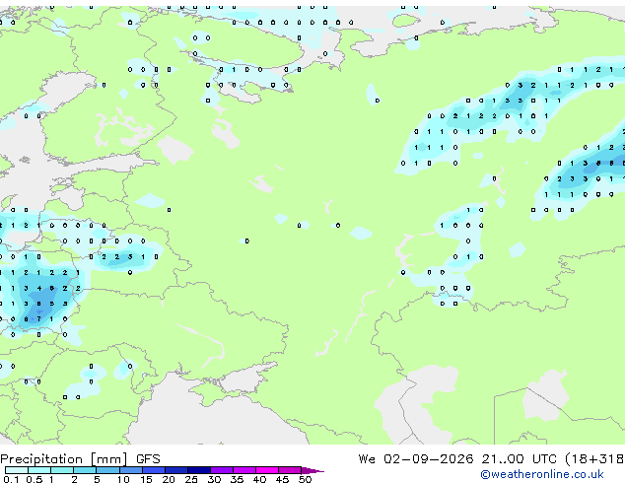Click the '50' legend scale label

pyautogui.click(x=305, y=479)
